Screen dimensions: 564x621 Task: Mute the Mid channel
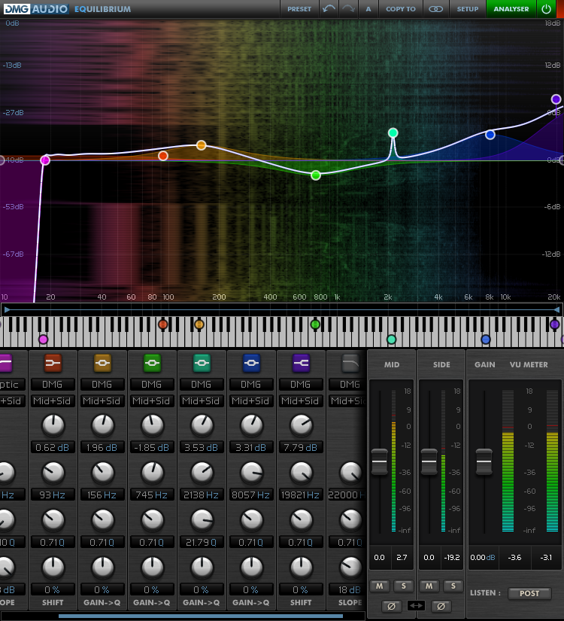381,586
